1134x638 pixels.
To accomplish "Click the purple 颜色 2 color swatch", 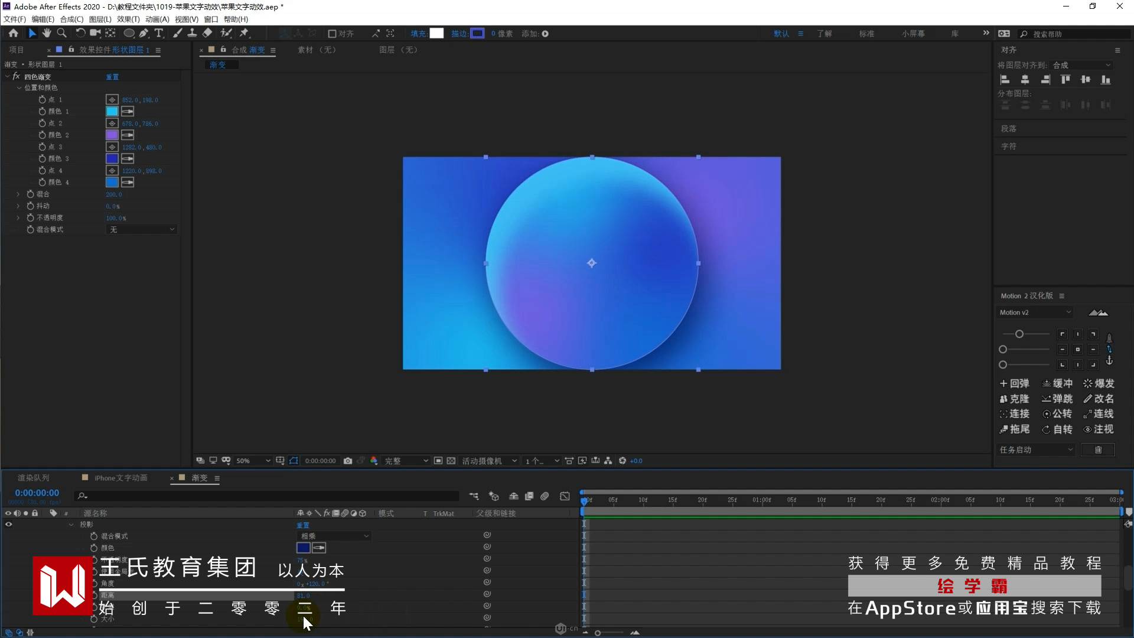I will coord(112,135).
